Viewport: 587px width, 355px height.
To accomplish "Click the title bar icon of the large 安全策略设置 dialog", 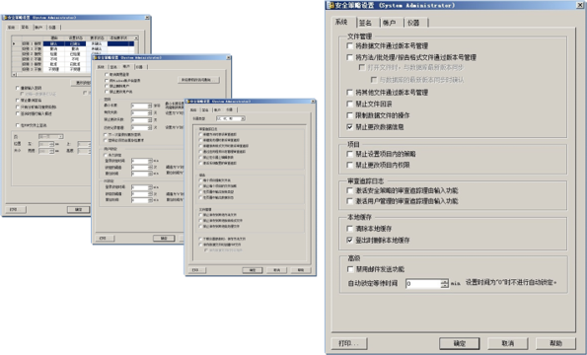I will (x=330, y=5).
